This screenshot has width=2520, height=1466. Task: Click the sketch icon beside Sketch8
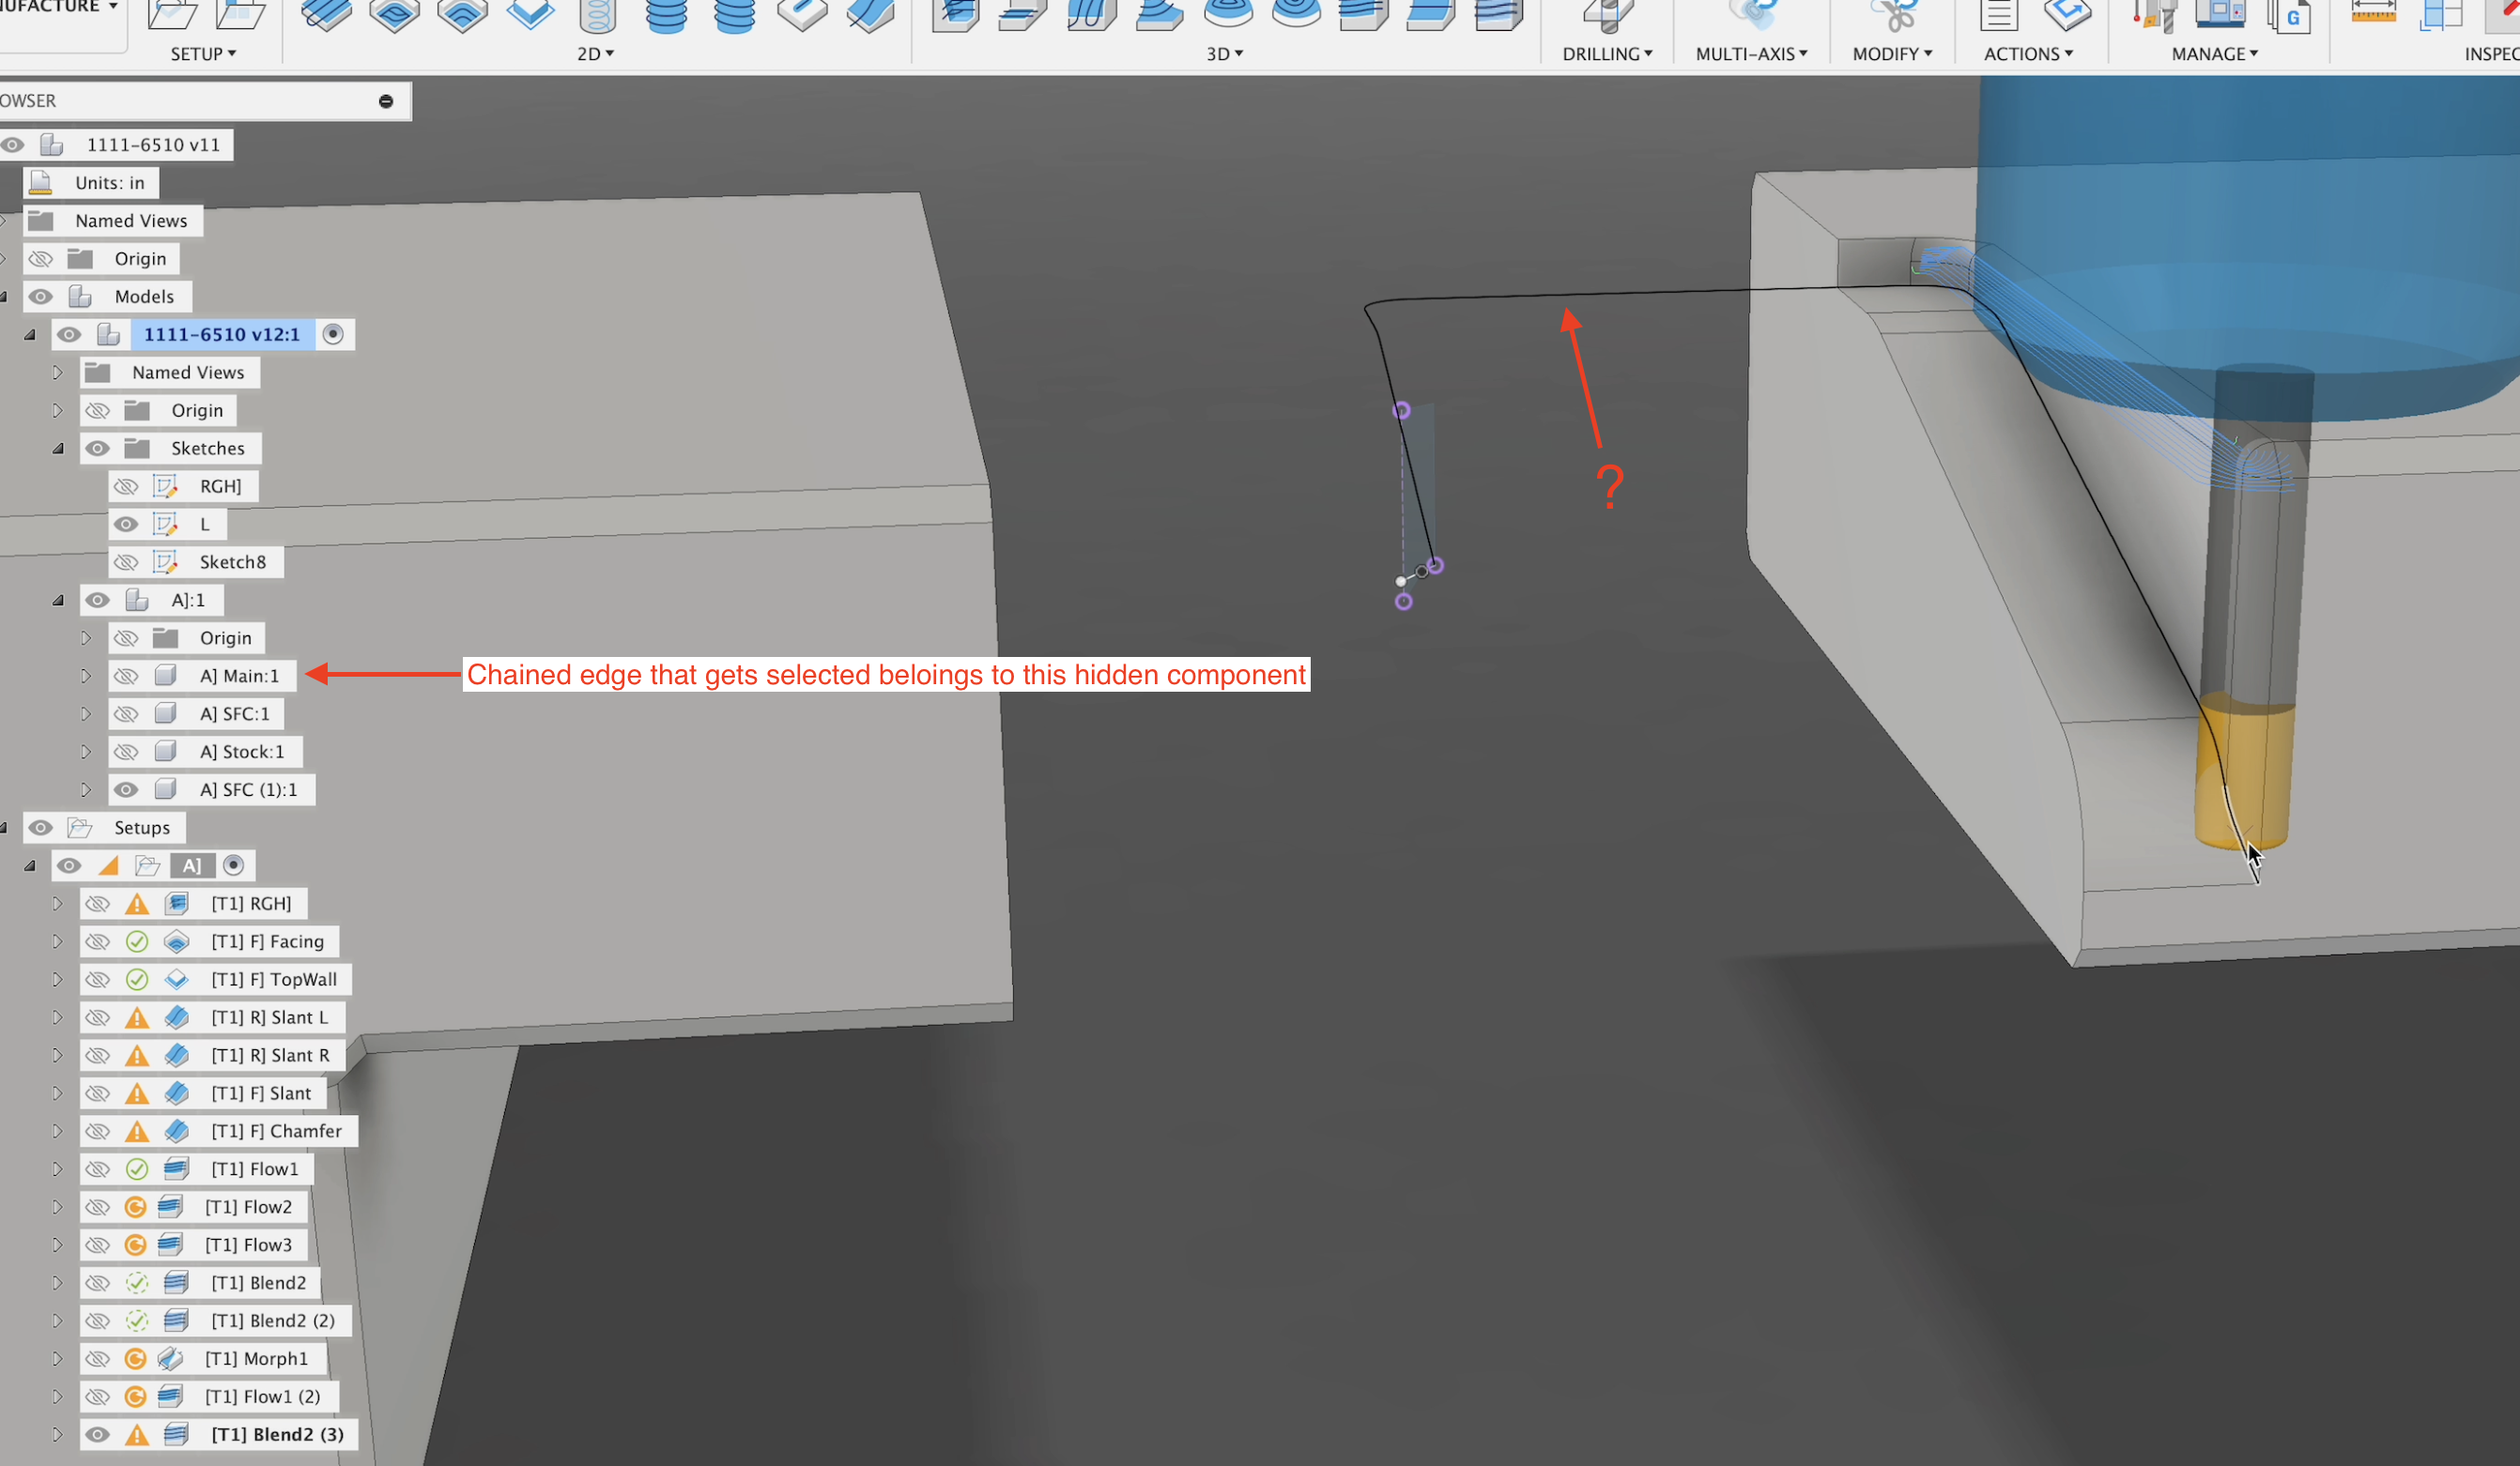coord(165,562)
